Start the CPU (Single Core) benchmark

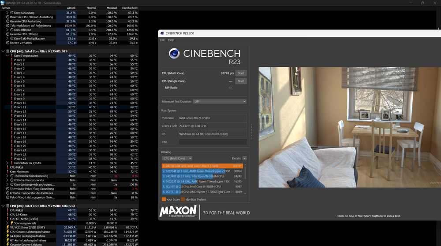pos(241,81)
